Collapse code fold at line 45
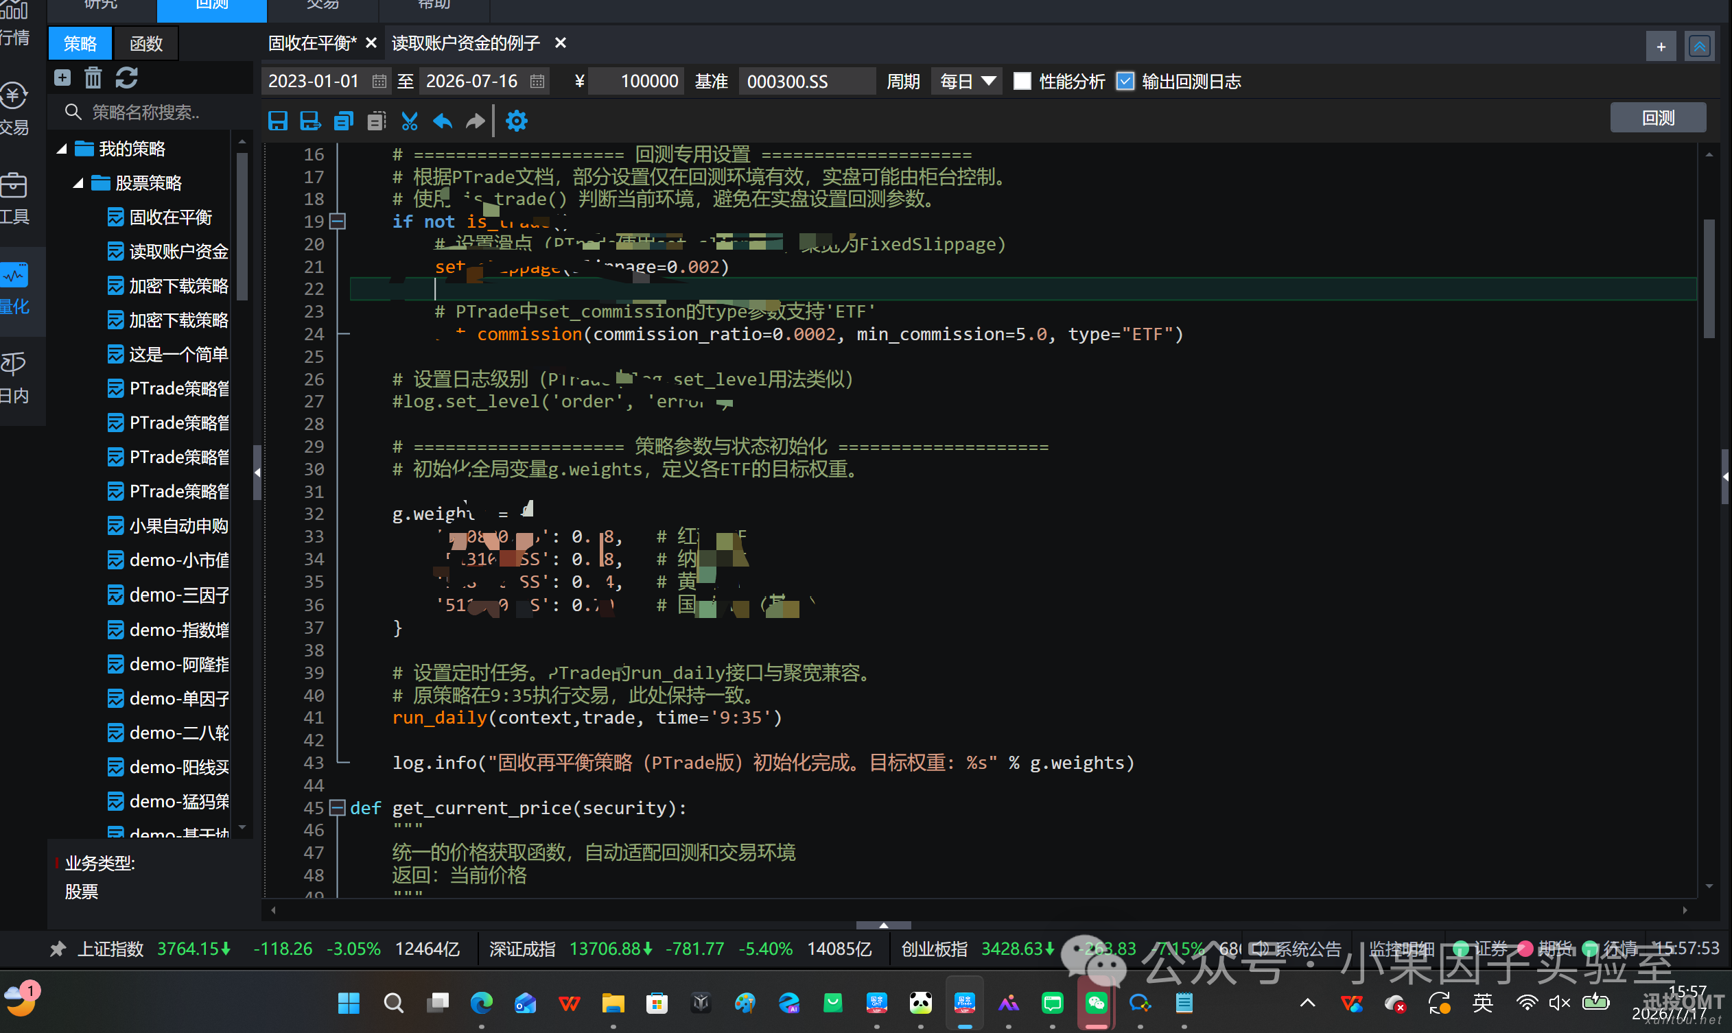Image resolution: width=1732 pixels, height=1033 pixels. [x=338, y=808]
